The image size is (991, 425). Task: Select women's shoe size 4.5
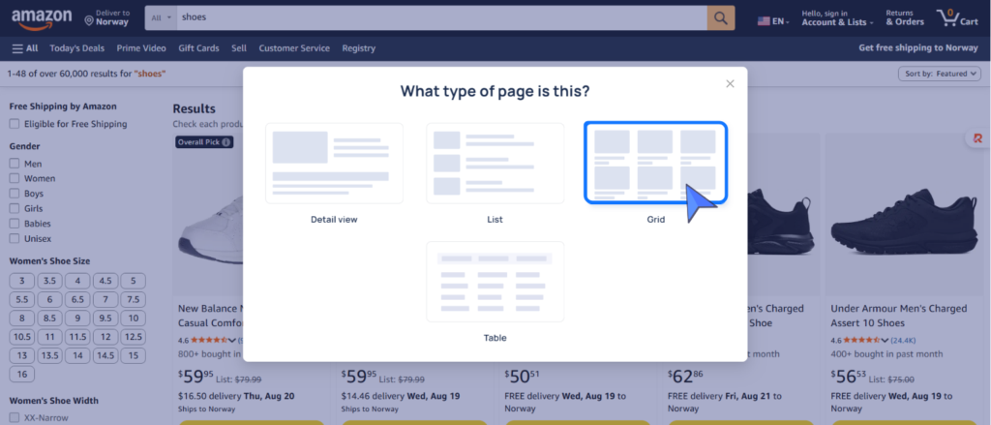[x=105, y=282]
